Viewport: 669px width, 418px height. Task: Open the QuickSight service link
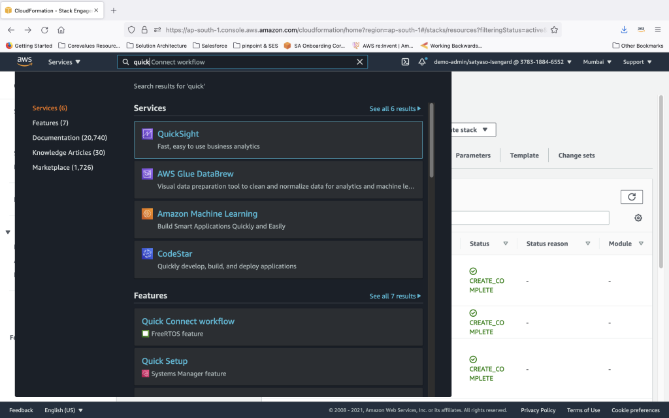tap(178, 134)
